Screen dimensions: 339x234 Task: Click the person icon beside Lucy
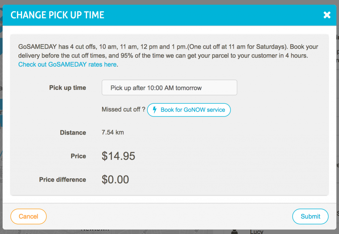click(x=234, y=232)
